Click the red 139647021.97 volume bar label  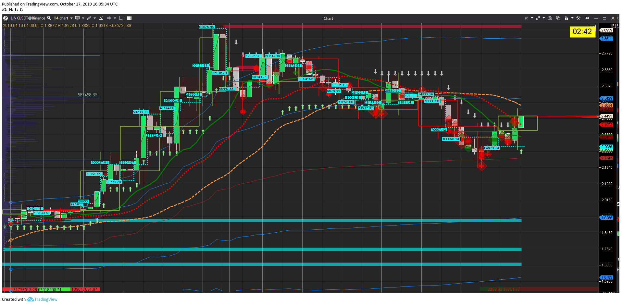coord(85,289)
